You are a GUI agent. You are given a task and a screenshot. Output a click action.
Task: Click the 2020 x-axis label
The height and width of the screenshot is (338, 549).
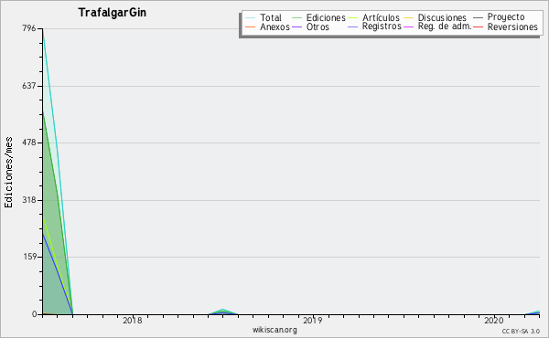click(494, 320)
